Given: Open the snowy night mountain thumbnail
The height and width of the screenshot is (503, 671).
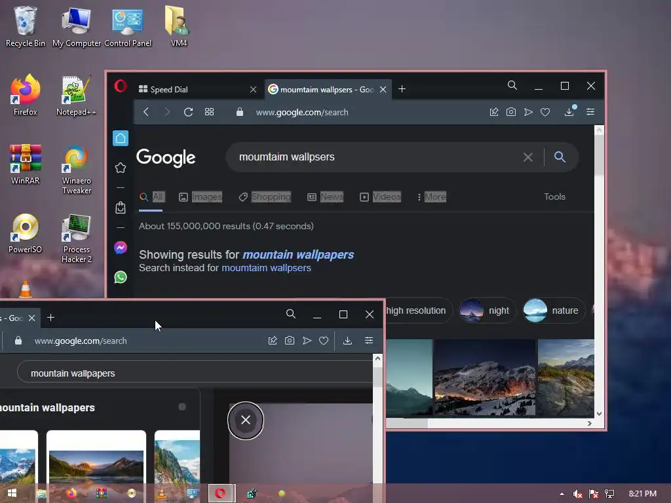Looking at the screenshot, I should 485,377.
